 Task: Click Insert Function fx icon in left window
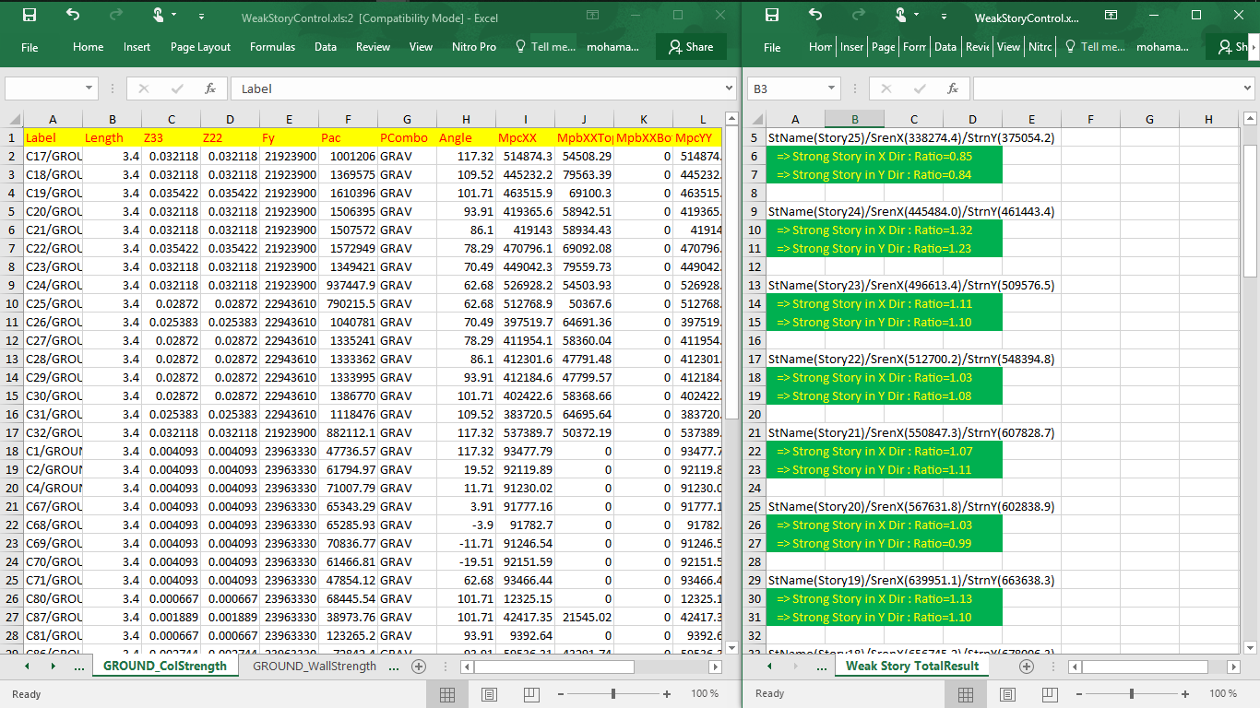[x=210, y=88]
